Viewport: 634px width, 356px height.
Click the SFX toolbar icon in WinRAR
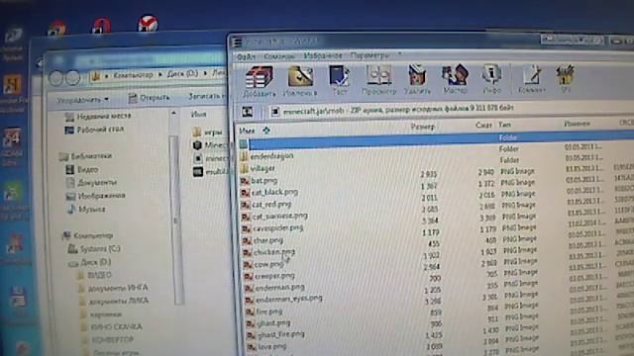[x=566, y=79]
